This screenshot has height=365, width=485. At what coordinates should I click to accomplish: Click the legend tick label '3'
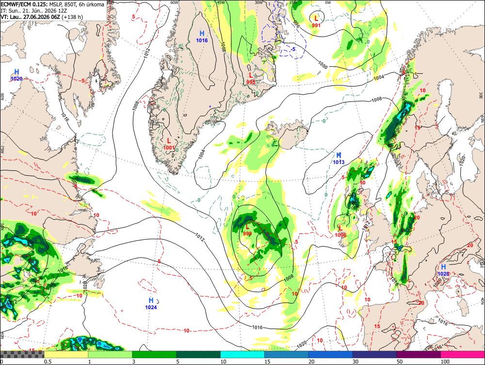point(134,362)
